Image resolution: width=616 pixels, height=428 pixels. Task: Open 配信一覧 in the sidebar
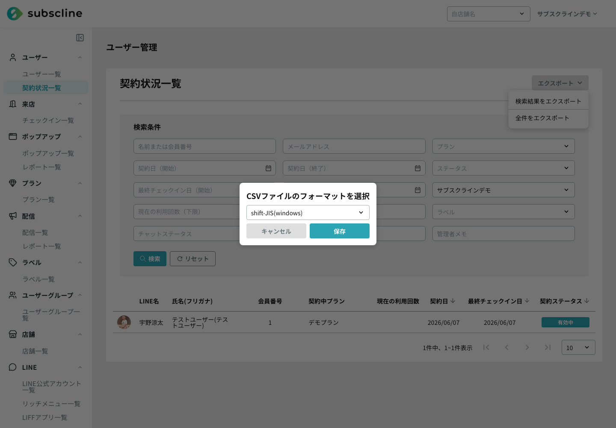[x=35, y=232]
